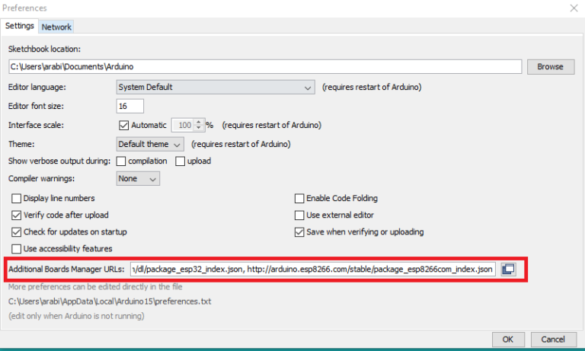This screenshot has width=585, height=351.
Task: Confirm preferences with OK button
Action: pyautogui.click(x=508, y=339)
